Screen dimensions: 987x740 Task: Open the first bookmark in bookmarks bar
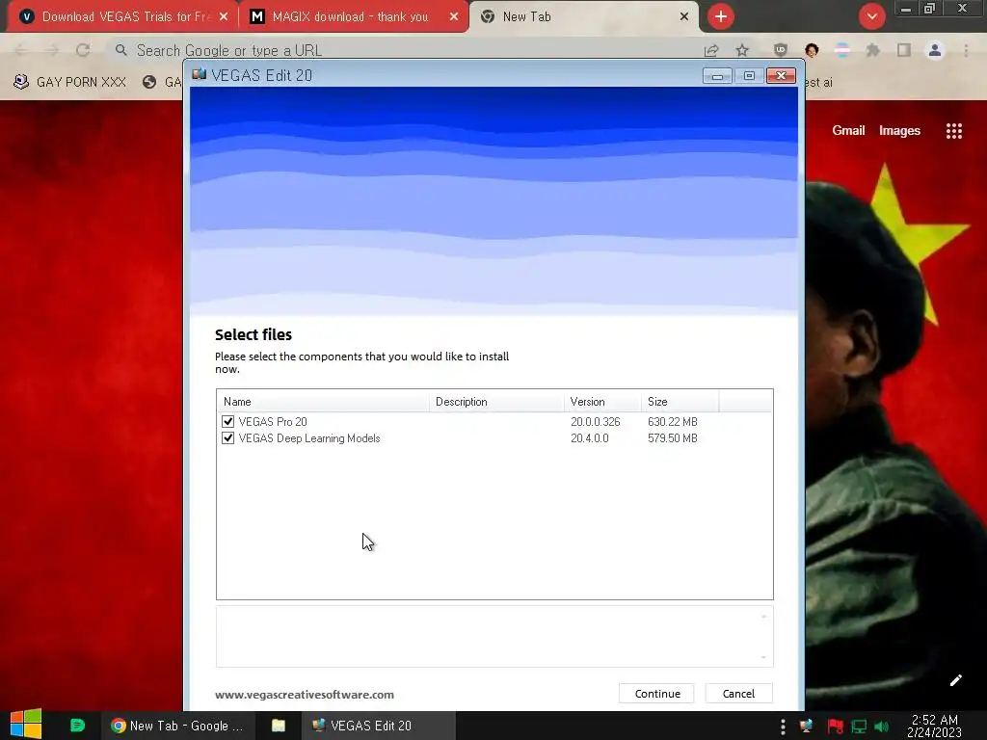(x=69, y=82)
